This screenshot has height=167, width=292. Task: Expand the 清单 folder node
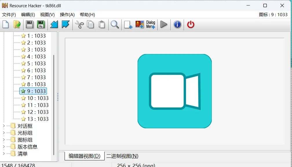tap(4, 154)
